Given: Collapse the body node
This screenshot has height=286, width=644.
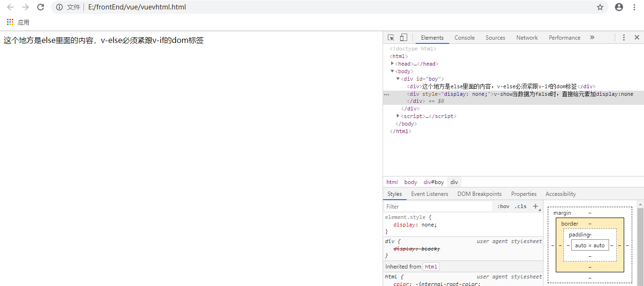Looking at the screenshot, I should [x=393, y=71].
